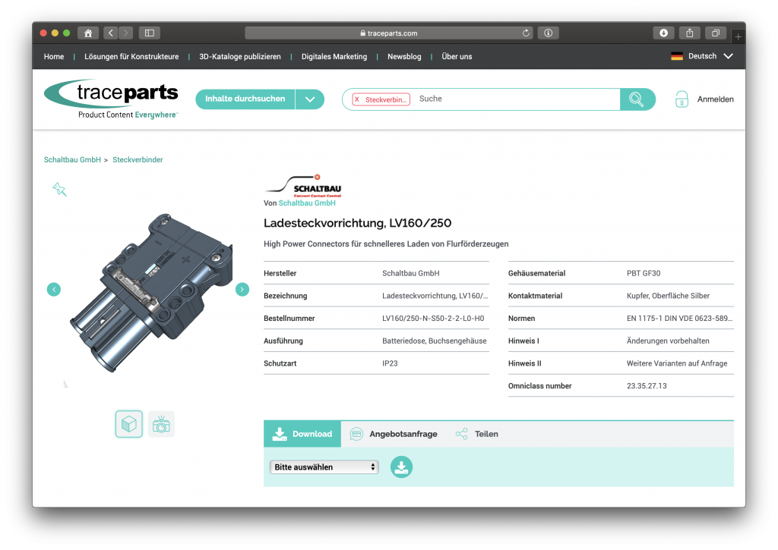Switch to the camera photo view

[x=161, y=424]
